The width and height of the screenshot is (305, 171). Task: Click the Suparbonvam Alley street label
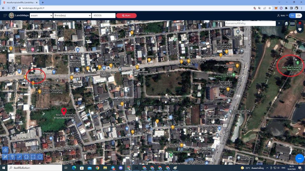pyautogui.click(x=123, y=138)
